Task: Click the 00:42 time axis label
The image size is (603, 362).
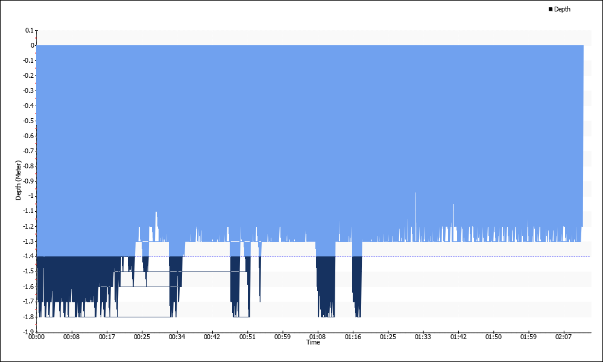Action: coord(212,337)
